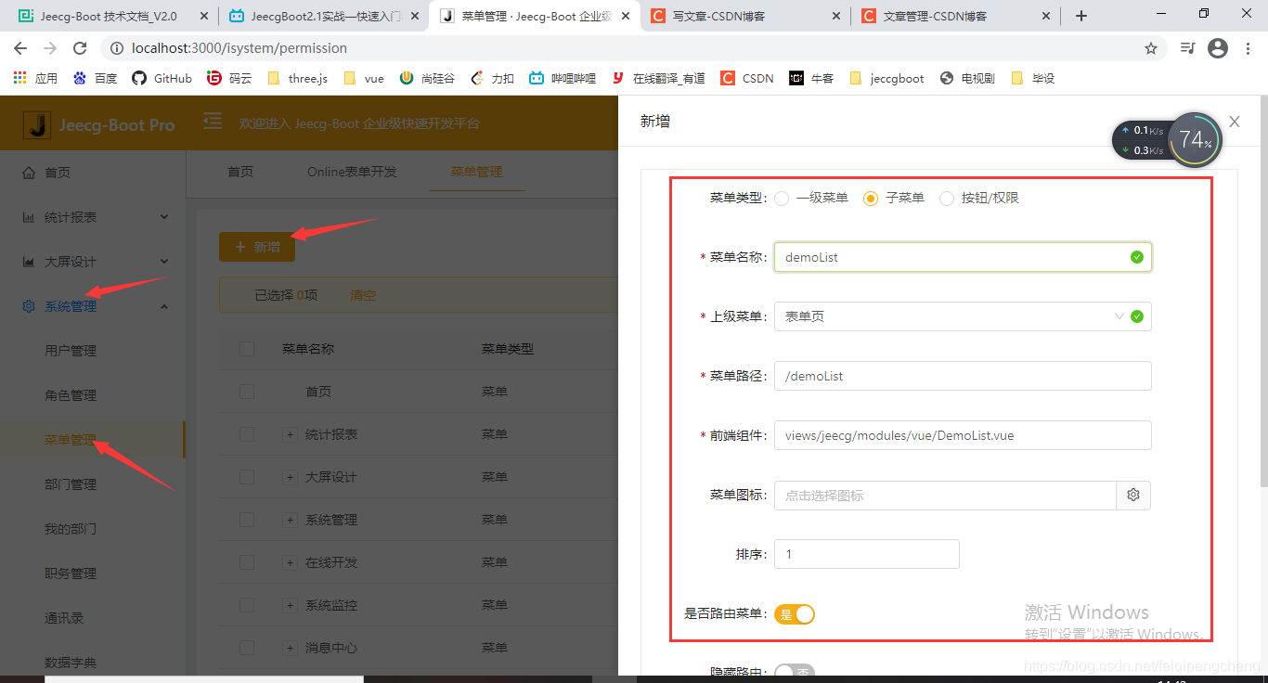This screenshot has height=683, width=1268.
Task: Click the 菜单路径 input field
Action: tap(963, 376)
